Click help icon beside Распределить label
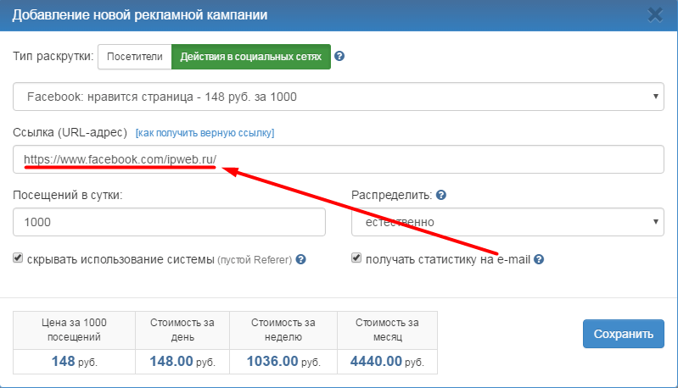 tap(441, 195)
